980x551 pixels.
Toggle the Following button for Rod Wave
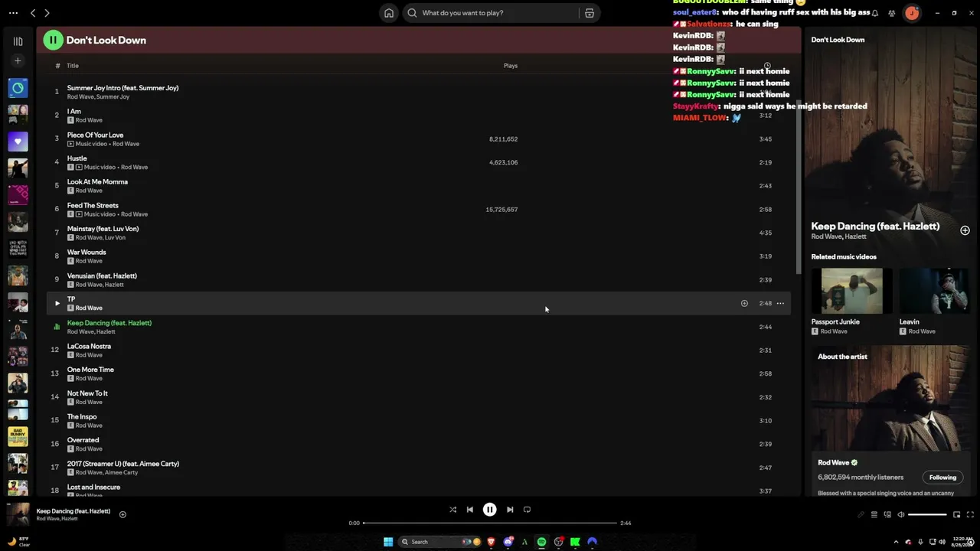pyautogui.click(x=942, y=478)
